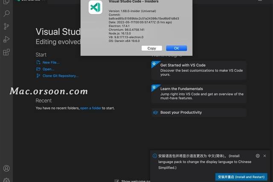Click the 'V8: 9.8.177.13-electron.0' line

[x=126, y=37]
